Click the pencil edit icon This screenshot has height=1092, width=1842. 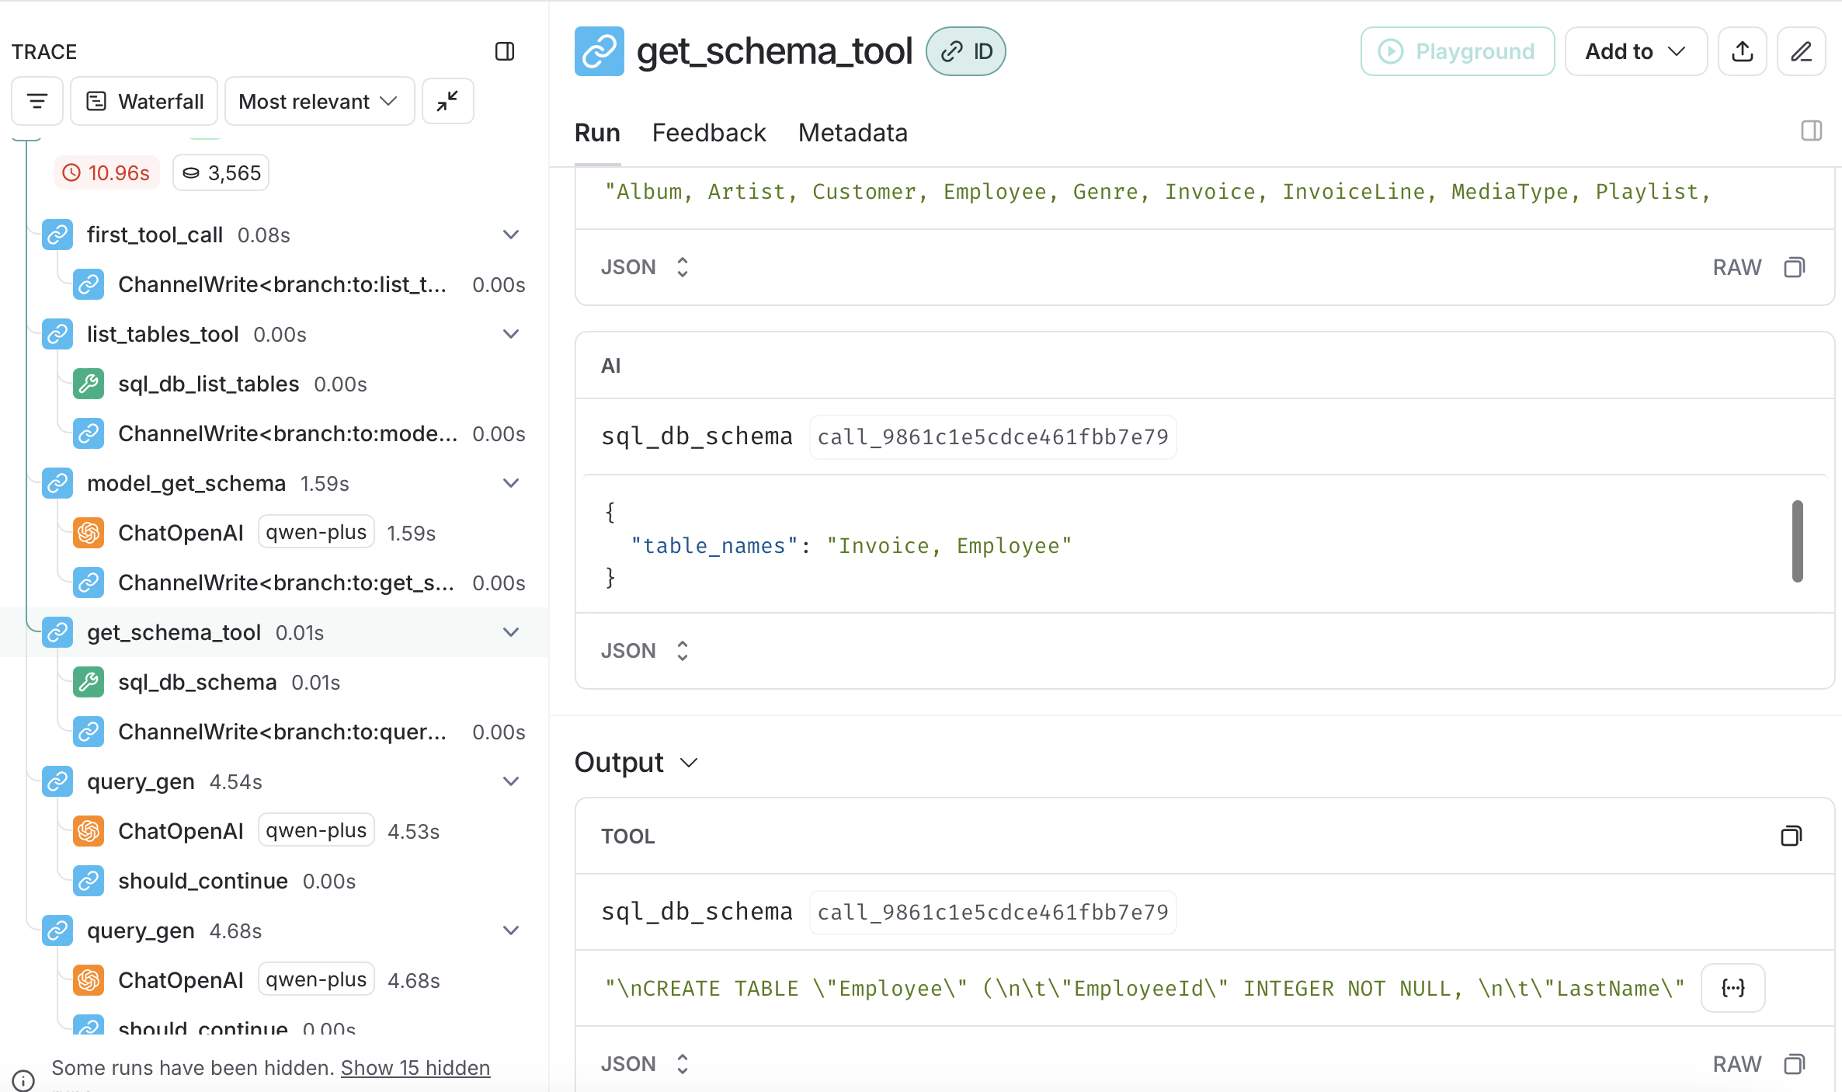tap(1801, 51)
